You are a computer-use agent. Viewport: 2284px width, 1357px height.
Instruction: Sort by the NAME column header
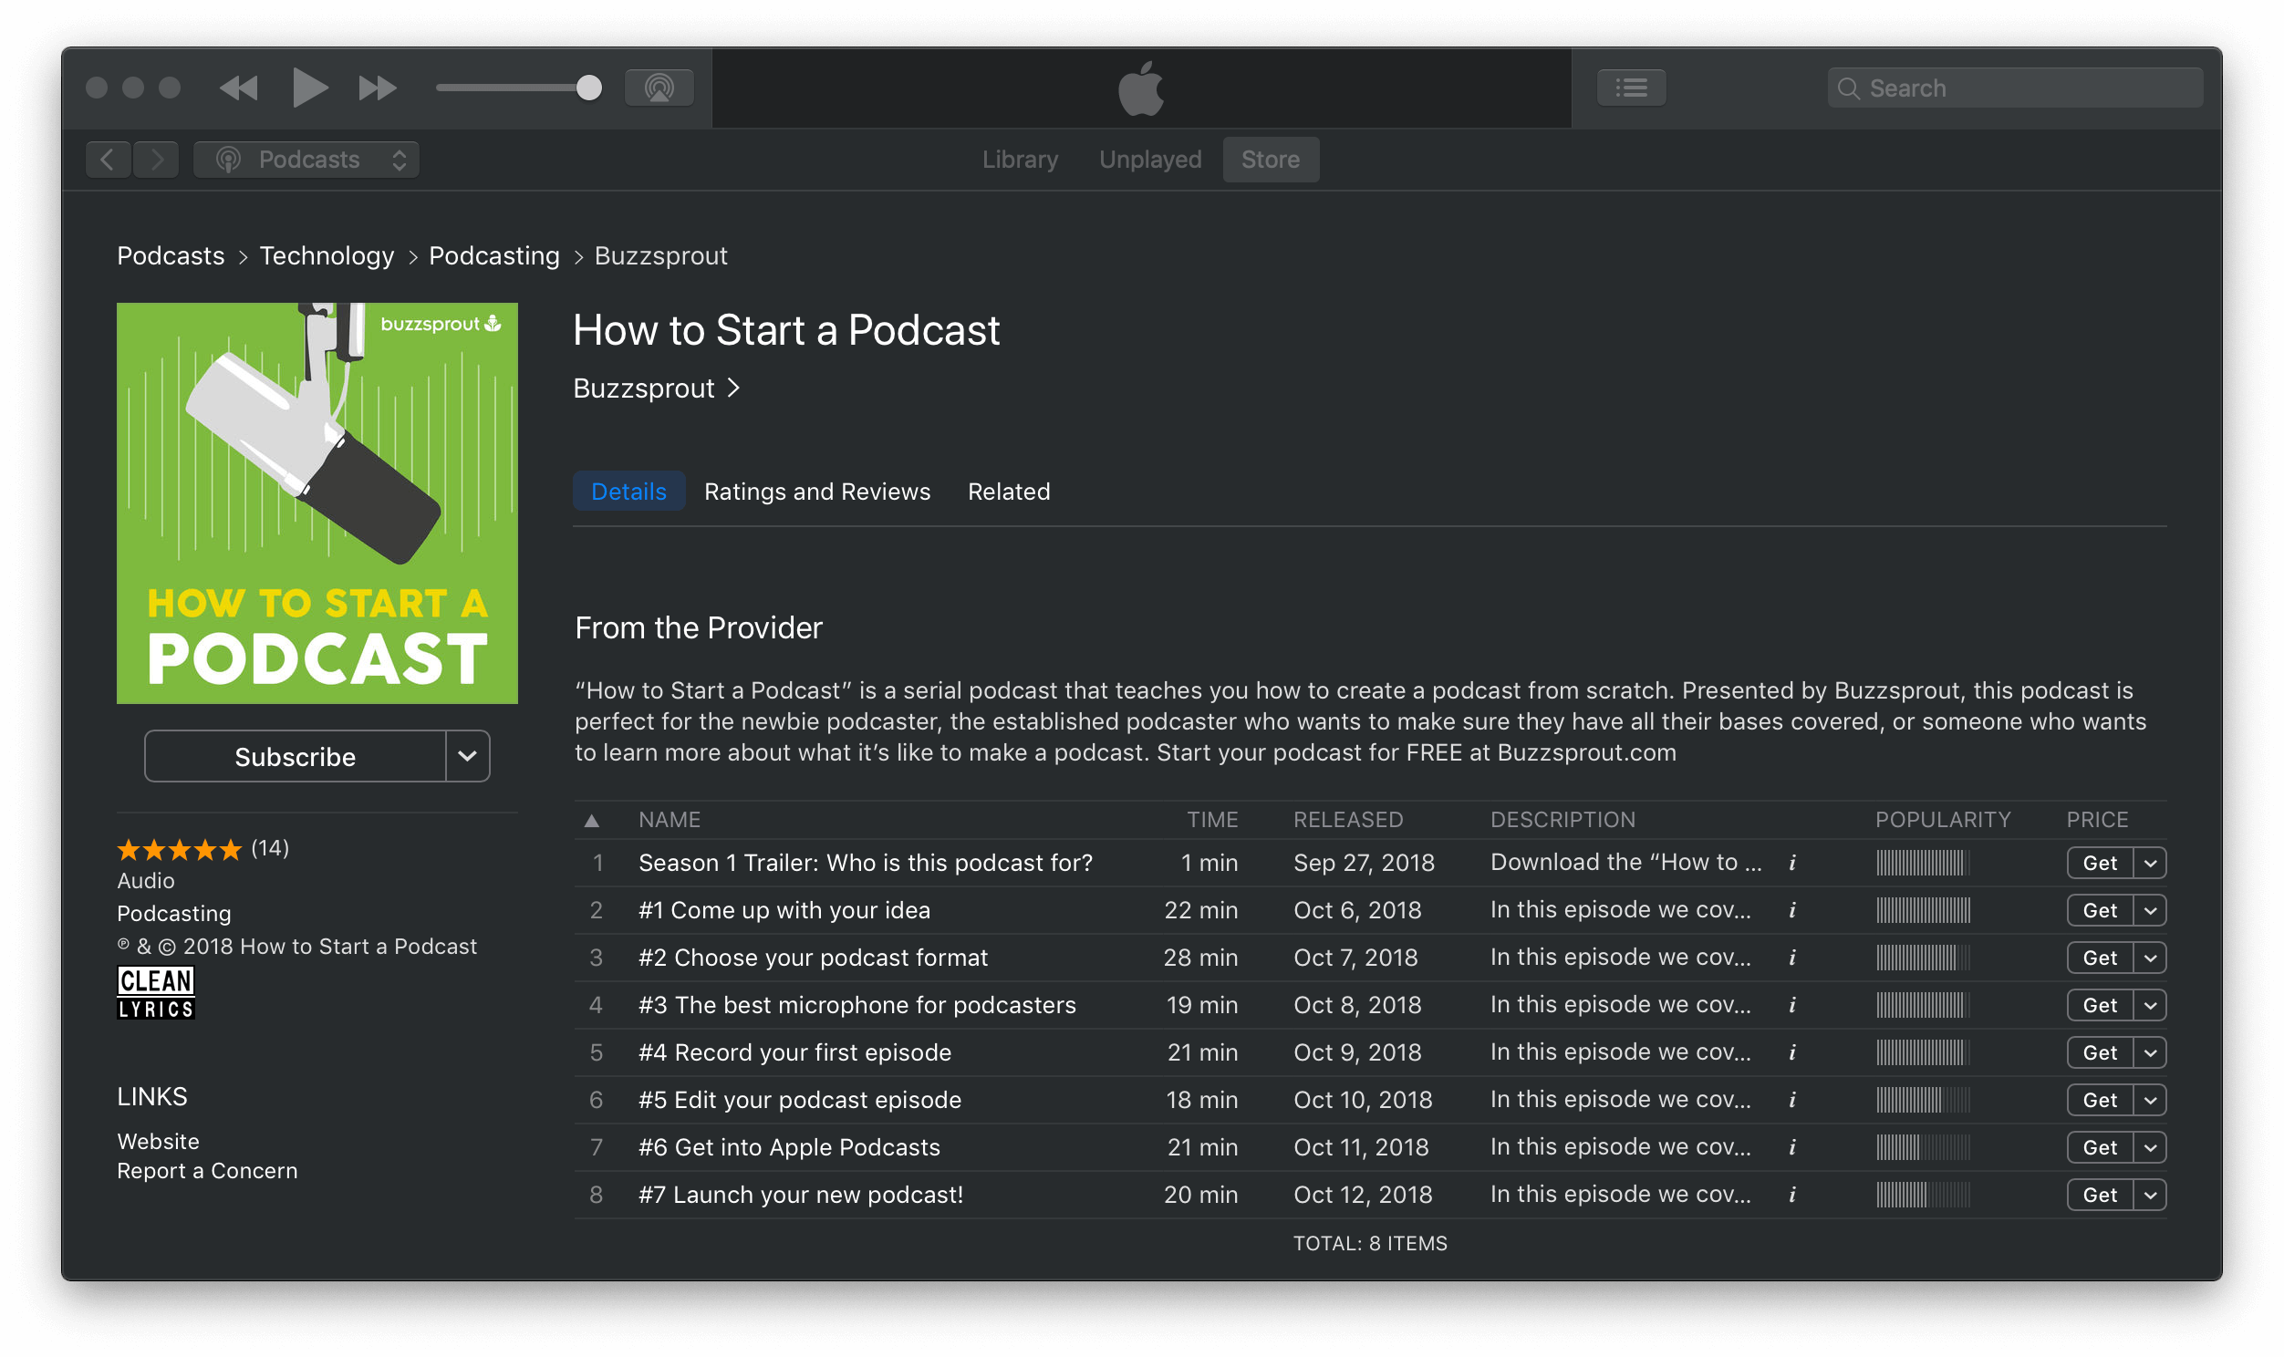(670, 820)
